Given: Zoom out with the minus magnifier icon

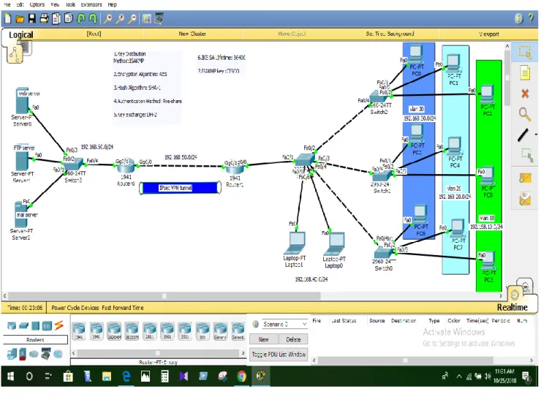Looking at the screenshot, I should coord(132,18).
